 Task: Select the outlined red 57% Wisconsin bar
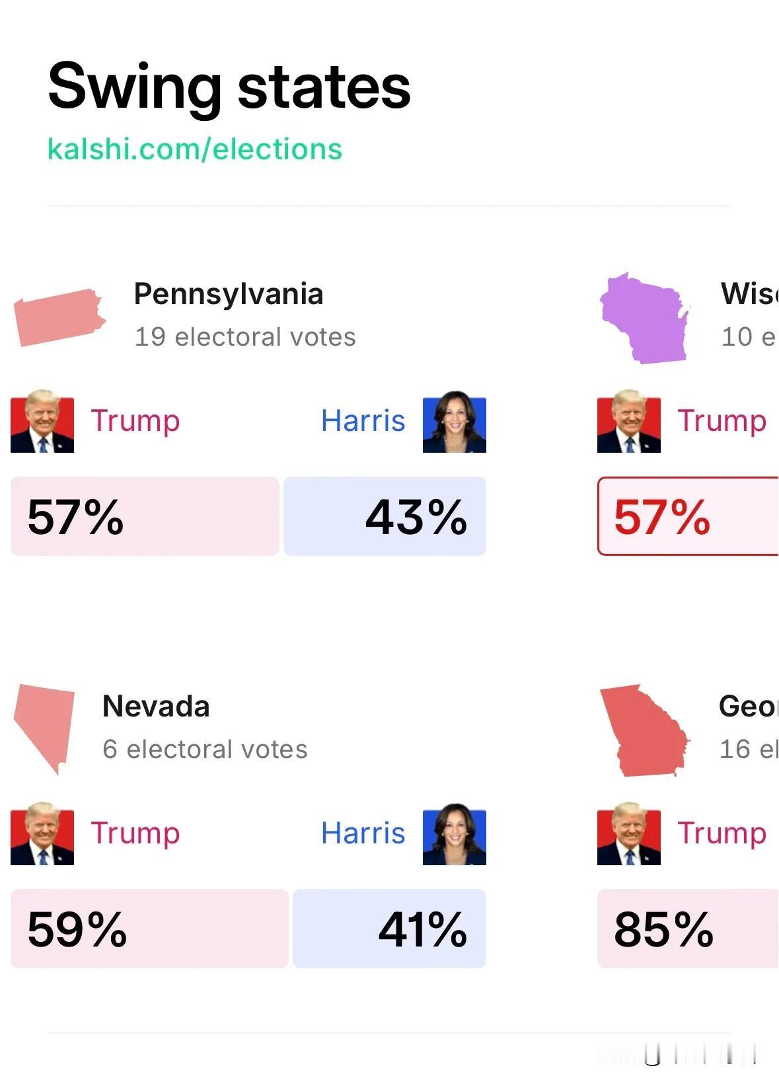pyautogui.click(x=688, y=516)
